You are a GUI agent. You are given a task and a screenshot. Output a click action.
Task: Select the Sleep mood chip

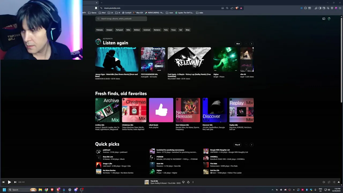click(x=188, y=30)
